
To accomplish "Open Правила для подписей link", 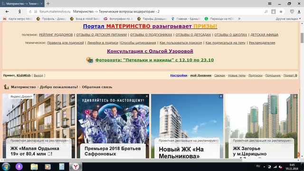I will coord(66,43).
